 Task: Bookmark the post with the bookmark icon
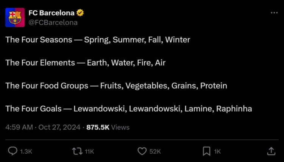[206, 151]
